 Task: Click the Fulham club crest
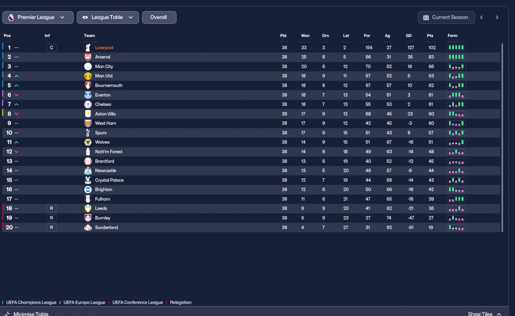pos(88,199)
